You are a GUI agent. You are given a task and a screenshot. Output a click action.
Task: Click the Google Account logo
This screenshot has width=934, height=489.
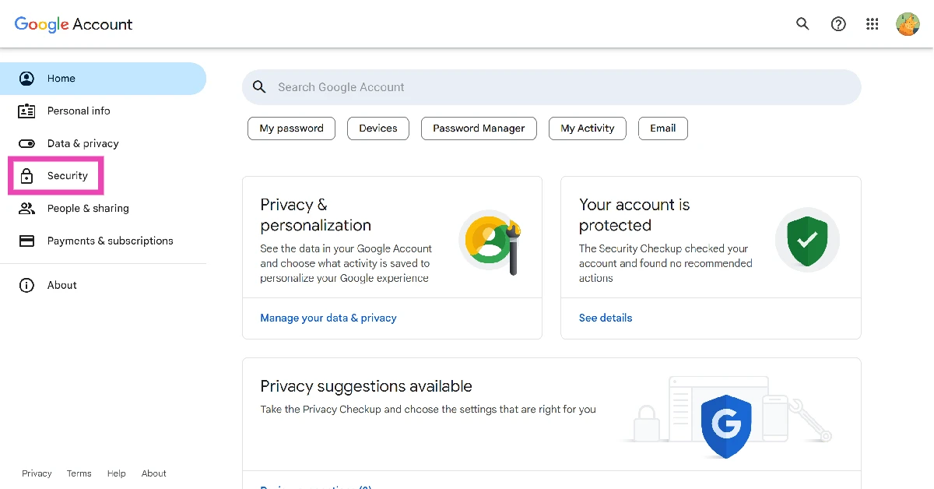click(74, 24)
